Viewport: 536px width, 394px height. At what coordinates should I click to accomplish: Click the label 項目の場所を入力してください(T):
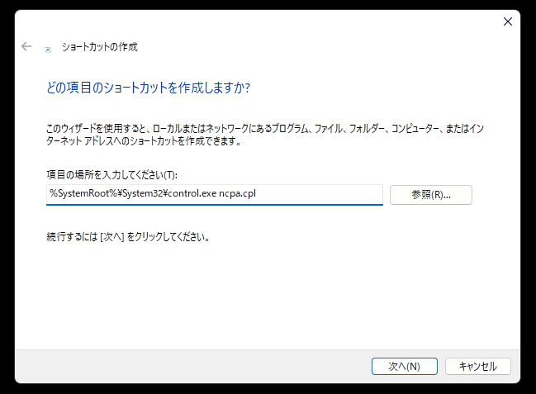(x=112, y=175)
